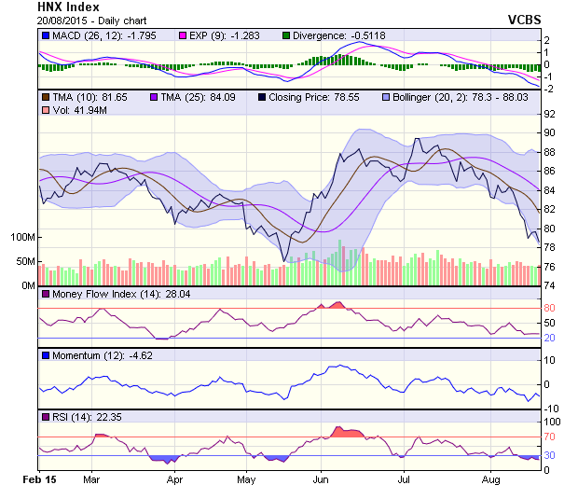Click the pink Vol legend swatch
The width and height of the screenshot is (578, 499).
click(x=45, y=111)
